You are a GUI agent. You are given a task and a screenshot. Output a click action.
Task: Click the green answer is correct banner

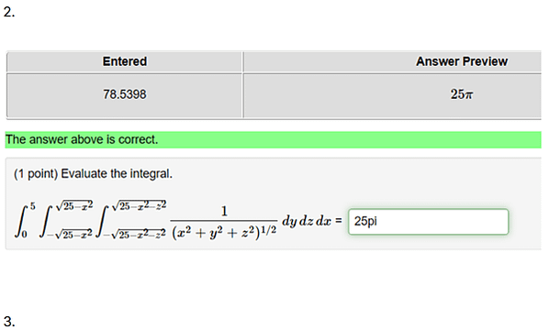pyautogui.click(x=273, y=140)
